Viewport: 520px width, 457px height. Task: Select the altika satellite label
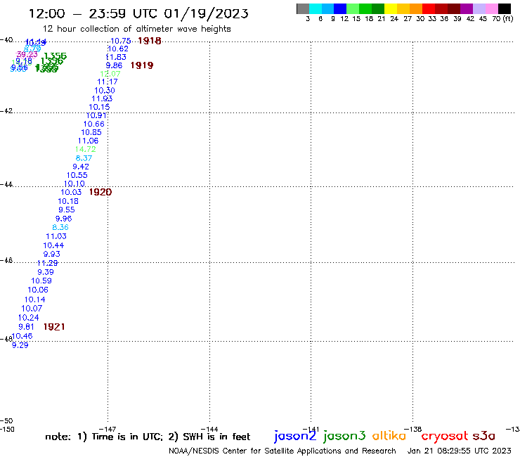[389, 436]
